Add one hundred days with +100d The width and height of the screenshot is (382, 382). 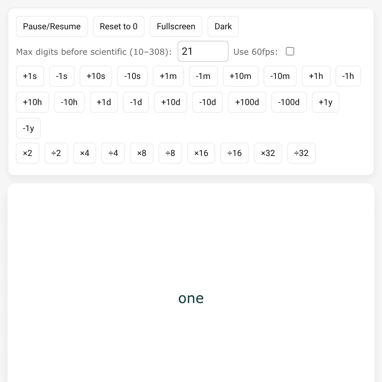pyautogui.click(x=247, y=102)
